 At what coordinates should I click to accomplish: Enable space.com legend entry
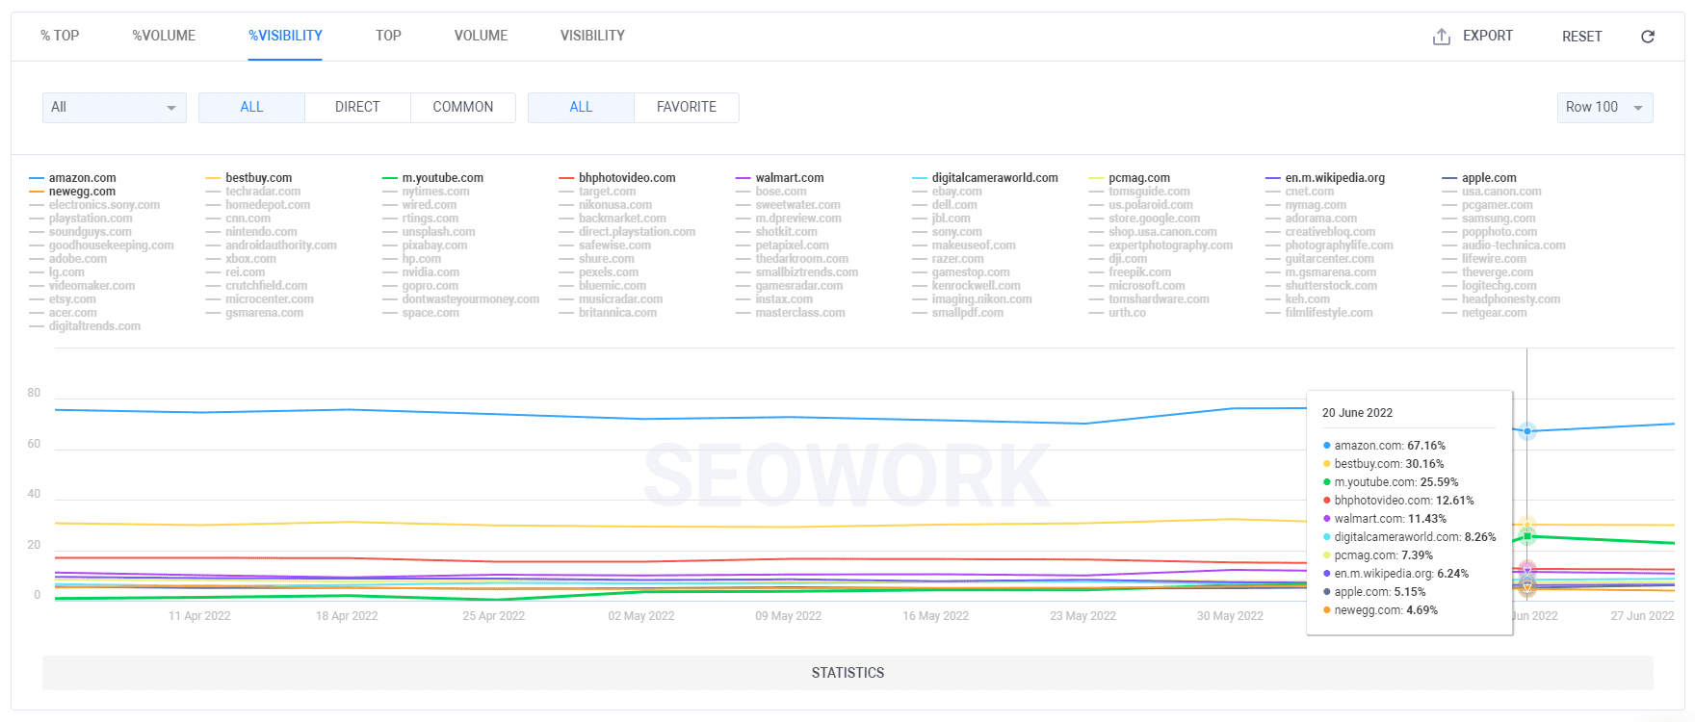coord(421,313)
